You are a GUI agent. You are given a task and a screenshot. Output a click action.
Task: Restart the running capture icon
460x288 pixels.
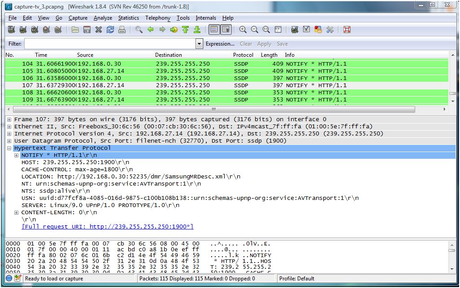point(58,30)
